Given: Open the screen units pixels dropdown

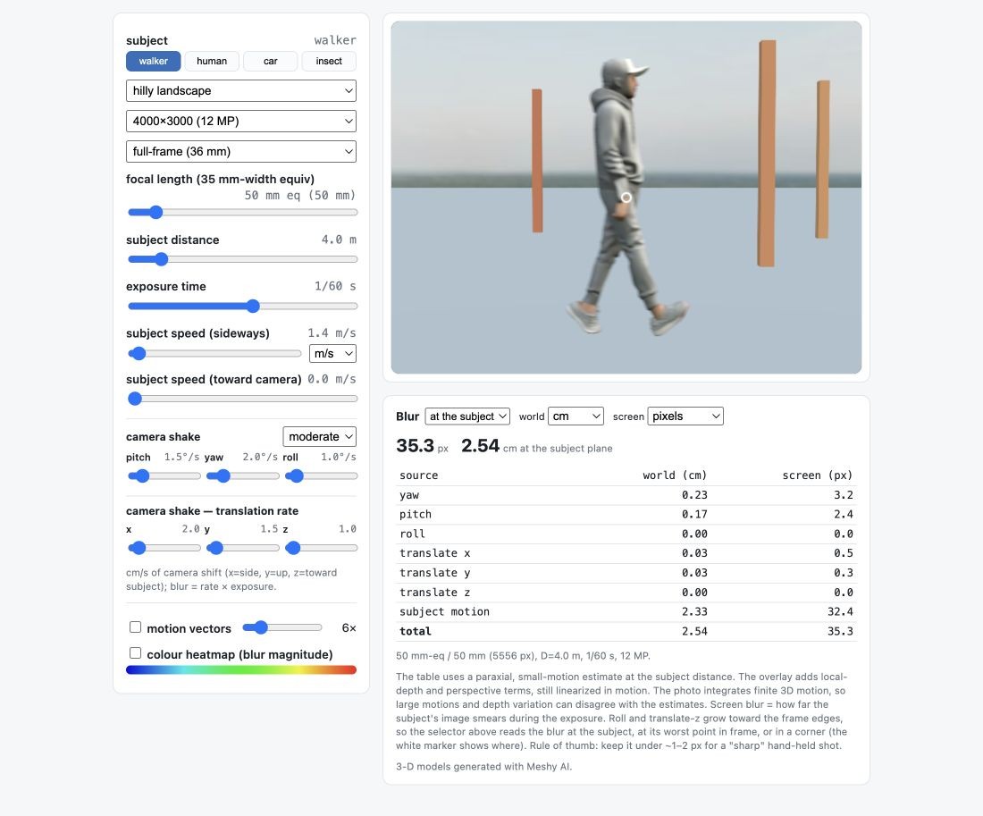Looking at the screenshot, I should tap(685, 416).
